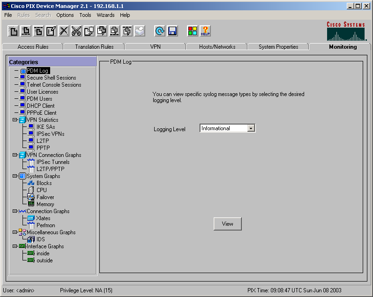The height and width of the screenshot is (297, 373).
Task: Click the VPN Statistics category icon
Action: pyautogui.click(x=22, y=120)
